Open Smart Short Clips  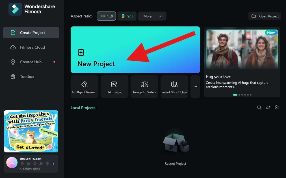tap(174, 87)
